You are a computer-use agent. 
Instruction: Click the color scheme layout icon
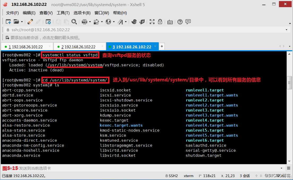pos(96,22)
